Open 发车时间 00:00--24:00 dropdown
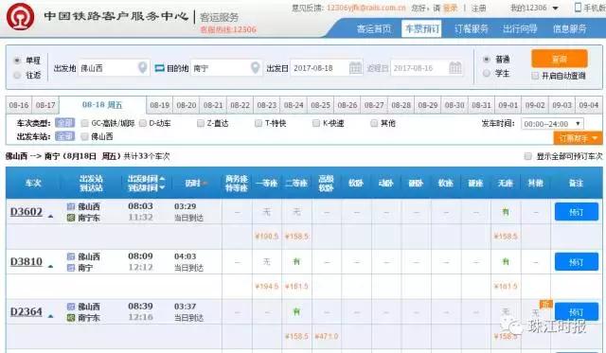606x353 pixels. point(552,124)
